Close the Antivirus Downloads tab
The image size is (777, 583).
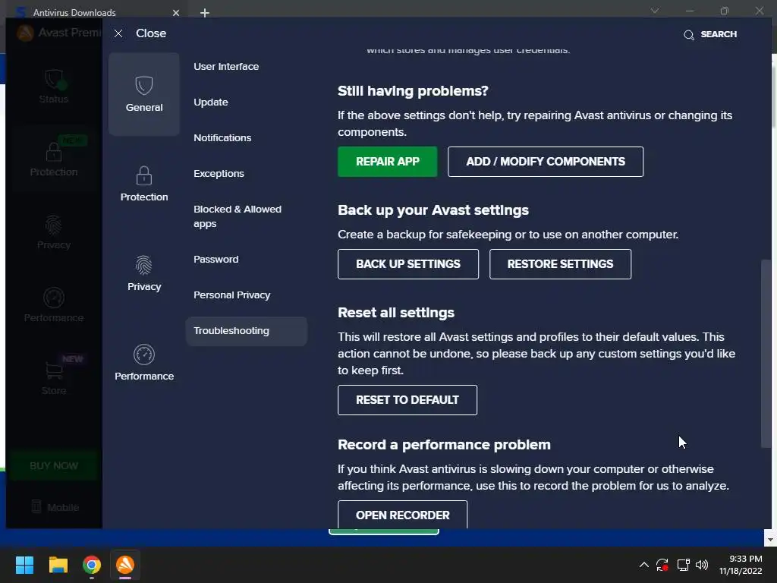[176, 13]
